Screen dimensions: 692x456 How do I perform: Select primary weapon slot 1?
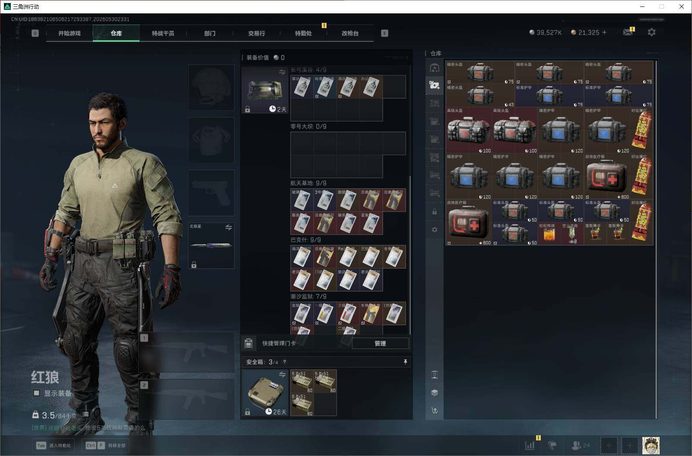pos(187,352)
